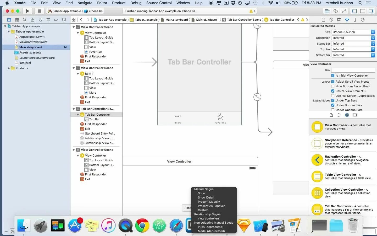Viewport: 377px width, 236px height.
Task: Show the Media library
Action: coord(355,115)
